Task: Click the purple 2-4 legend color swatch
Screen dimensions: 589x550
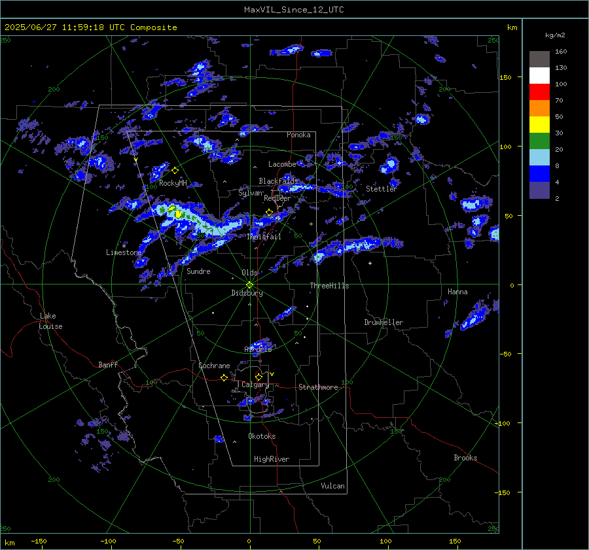Action: [539, 190]
